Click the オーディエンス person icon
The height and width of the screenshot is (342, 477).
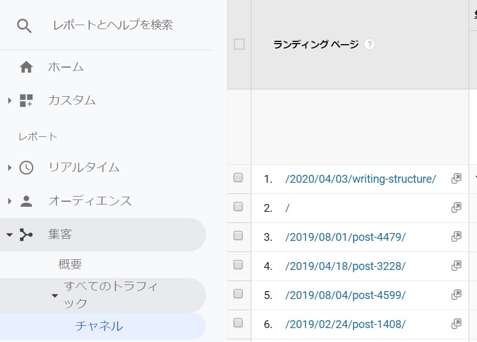(x=26, y=201)
